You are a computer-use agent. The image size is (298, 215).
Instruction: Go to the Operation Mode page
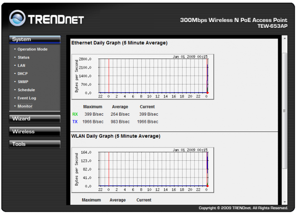click(x=33, y=49)
